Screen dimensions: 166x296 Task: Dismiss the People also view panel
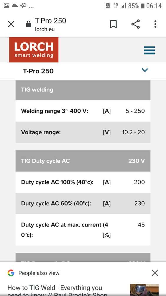155,273
